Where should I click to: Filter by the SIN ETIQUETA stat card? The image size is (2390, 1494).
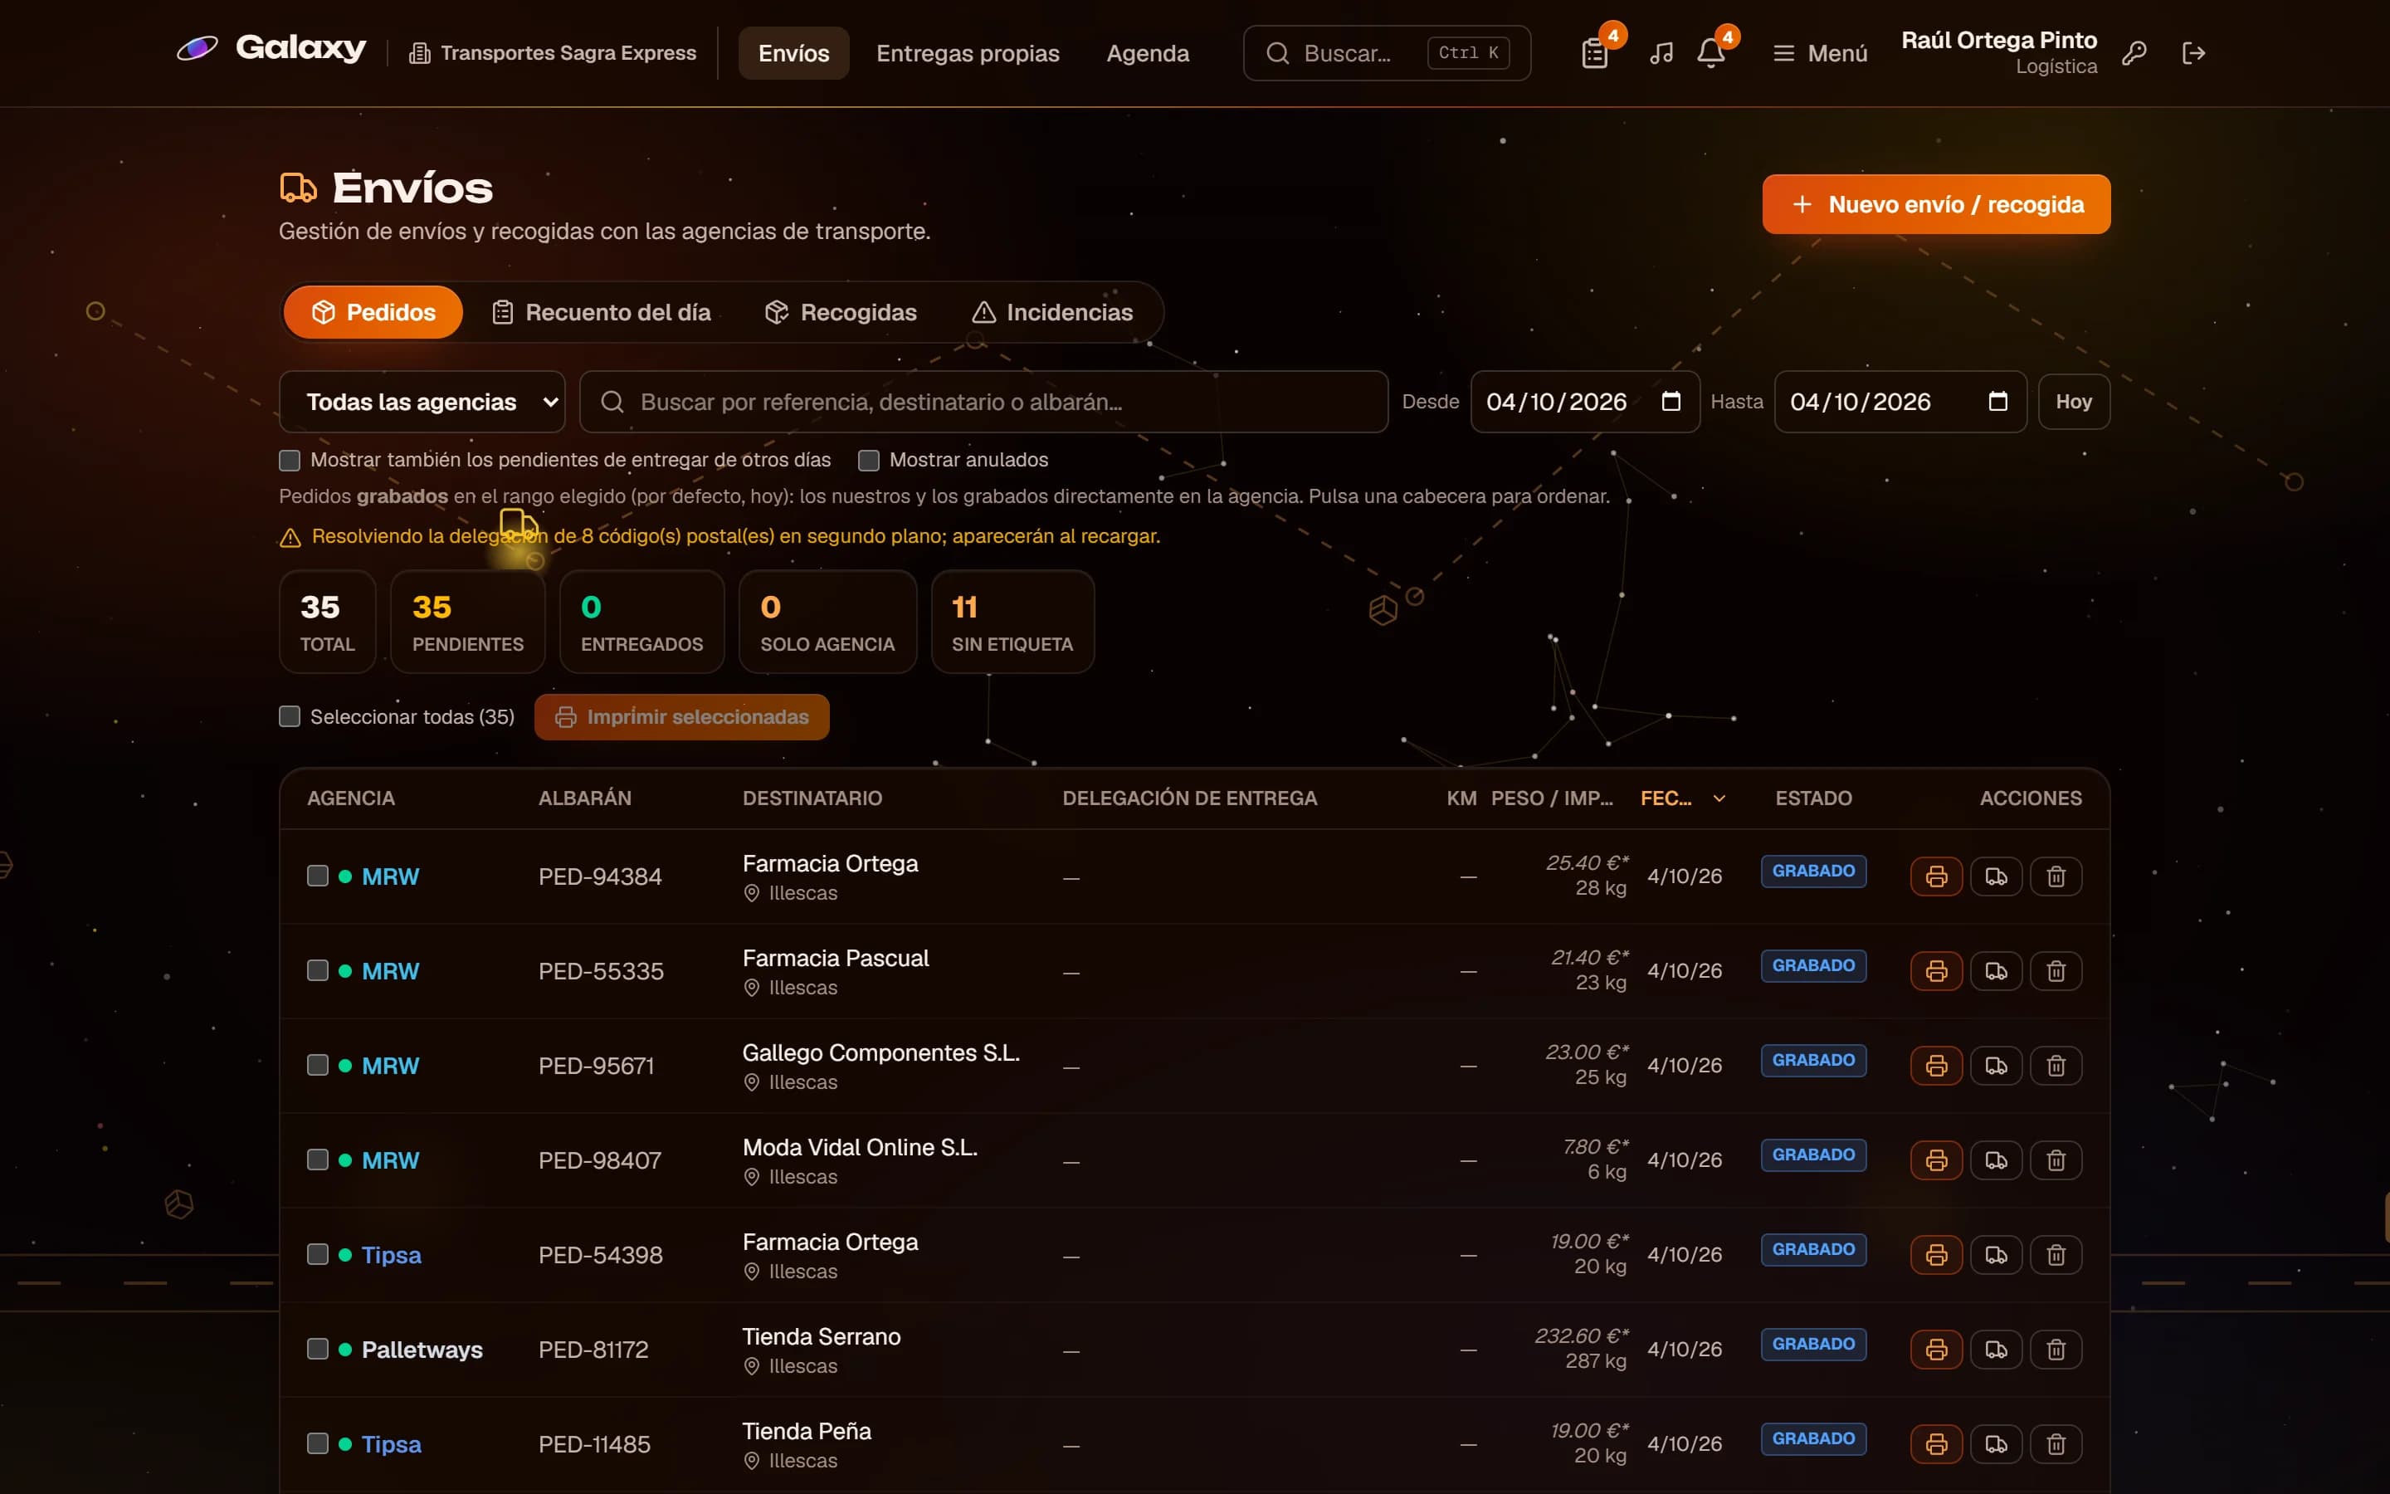coord(1012,622)
